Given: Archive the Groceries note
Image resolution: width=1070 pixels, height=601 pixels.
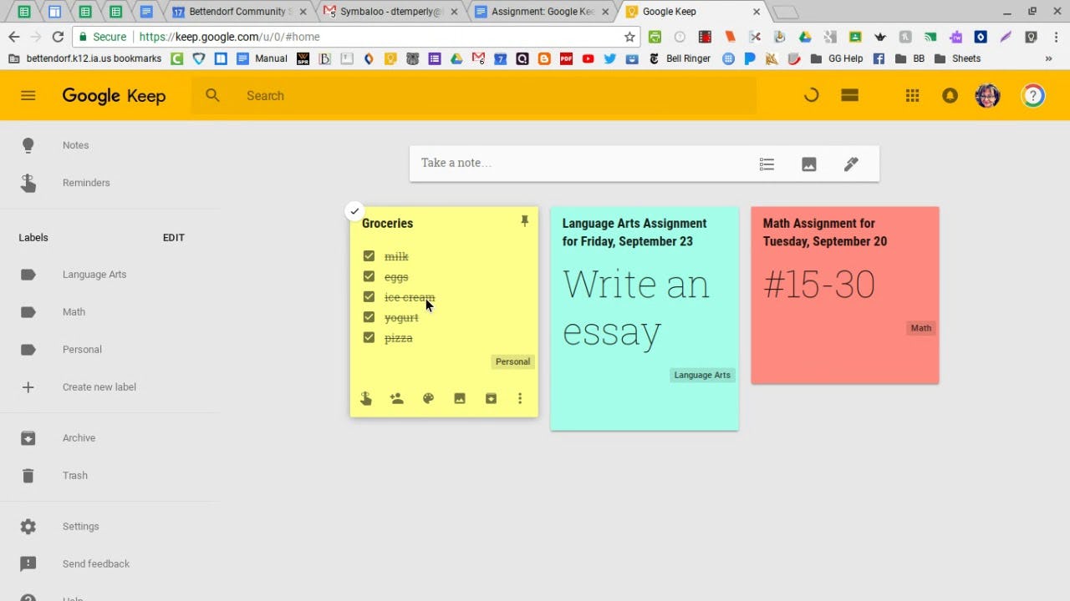Looking at the screenshot, I should [490, 398].
